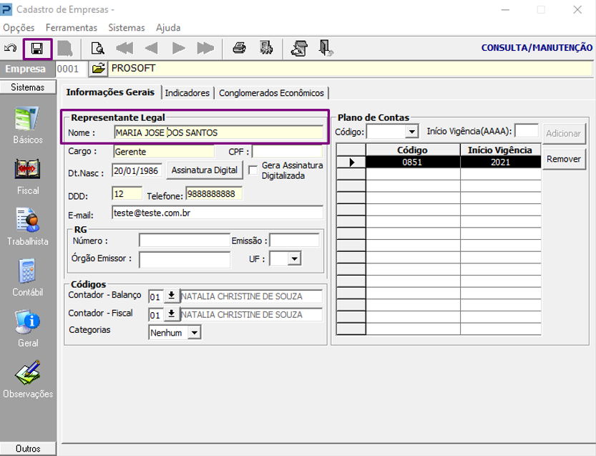Screen dimensions: 596x456
Task: Expand the UF dropdown in RG section
Action: [x=294, y=259]
